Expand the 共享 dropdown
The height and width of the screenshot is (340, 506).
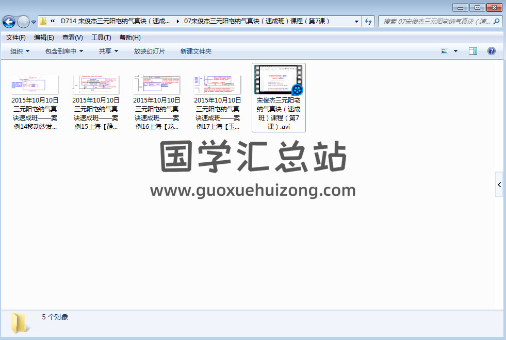(108, 51)
